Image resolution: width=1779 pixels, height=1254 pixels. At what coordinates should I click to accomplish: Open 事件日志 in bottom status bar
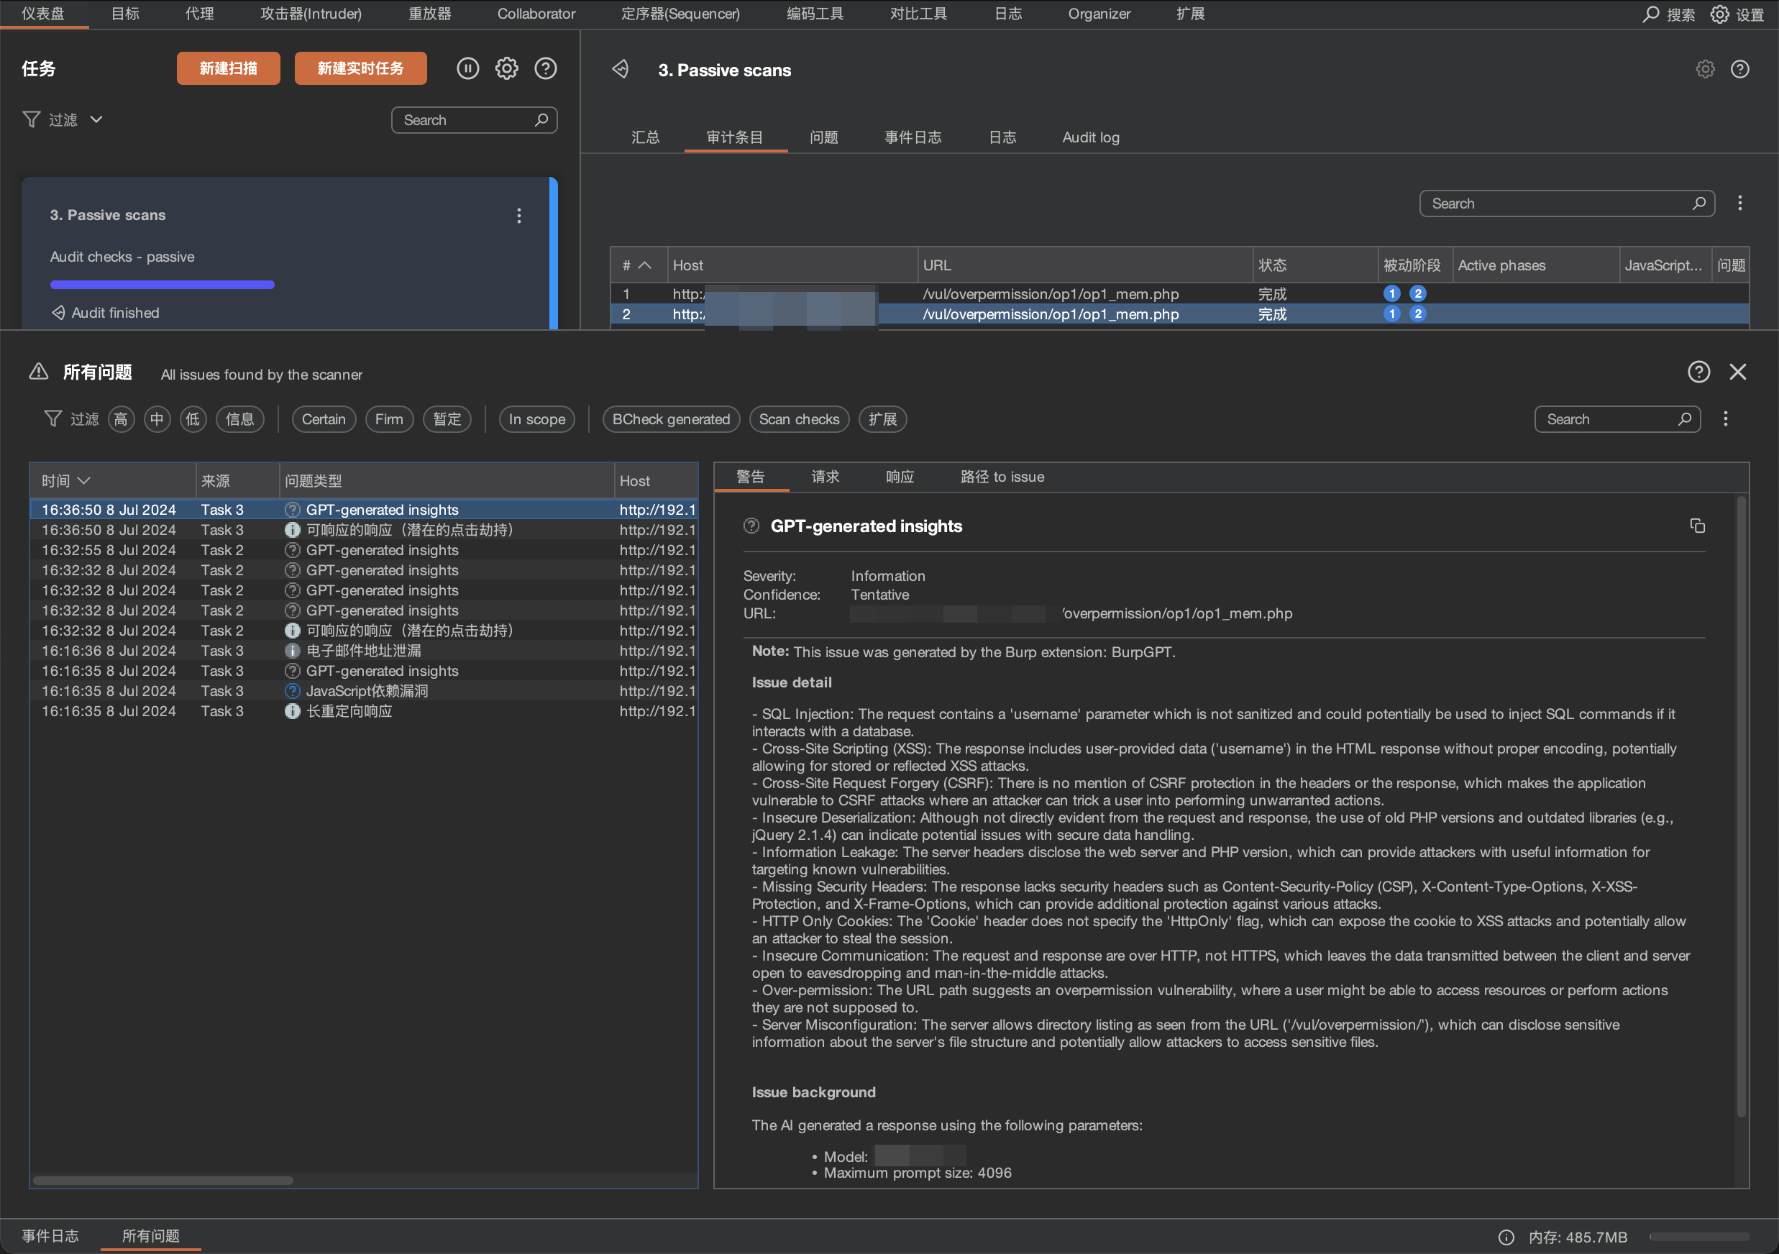(x=50, y=1236)
